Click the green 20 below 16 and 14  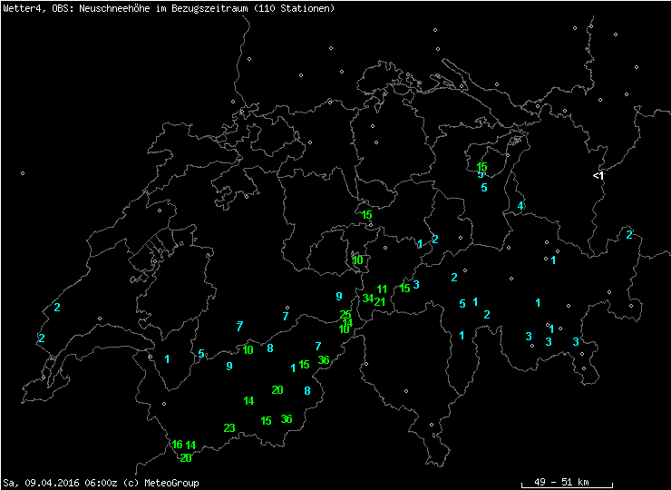click(185, 458)
